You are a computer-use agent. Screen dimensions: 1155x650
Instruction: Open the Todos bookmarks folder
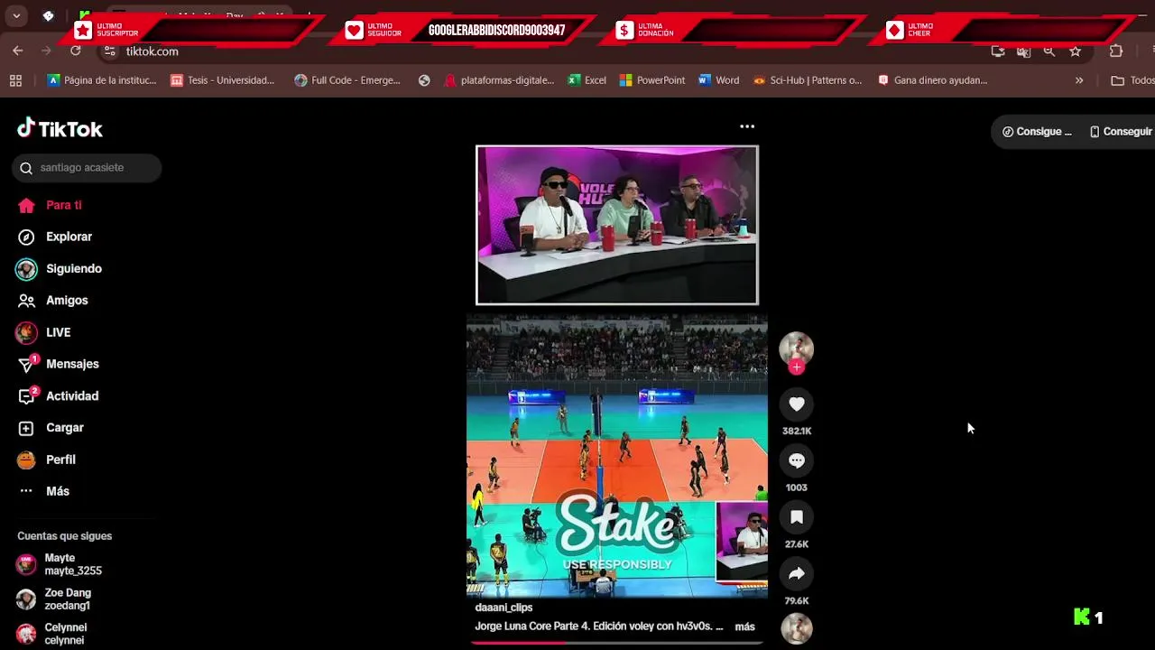[1132, 80]
